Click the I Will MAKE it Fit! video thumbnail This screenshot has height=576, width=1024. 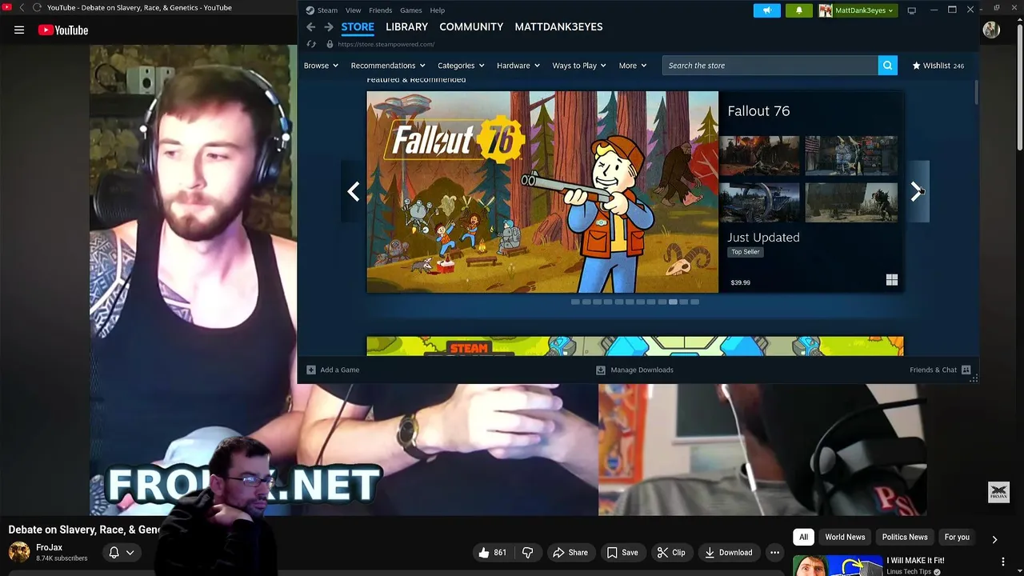[x=837, y=565]
